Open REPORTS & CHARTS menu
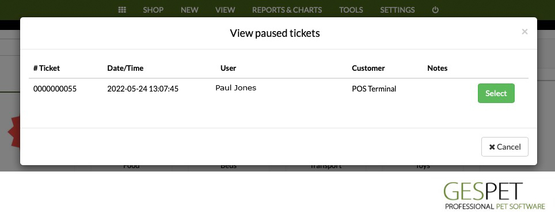Image resolution: width=555 pixels, height=221 pixels. pyautogui.click(x=287, y=10)
